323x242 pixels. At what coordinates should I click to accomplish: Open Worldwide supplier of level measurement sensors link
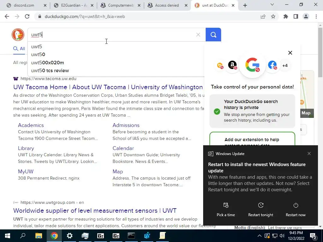(x=95, y=210)
